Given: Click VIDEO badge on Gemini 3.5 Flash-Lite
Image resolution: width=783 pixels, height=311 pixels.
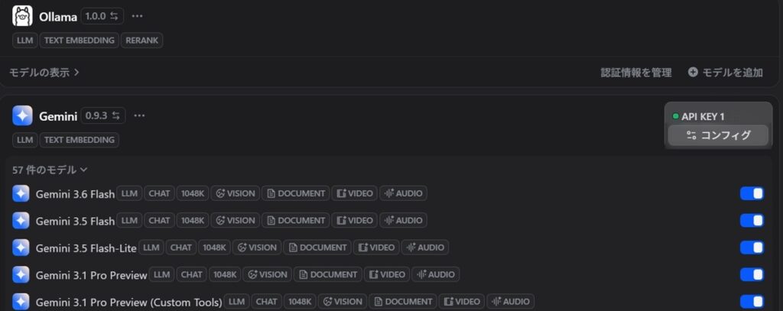Looking at the screenshot, I should [376, 247].
